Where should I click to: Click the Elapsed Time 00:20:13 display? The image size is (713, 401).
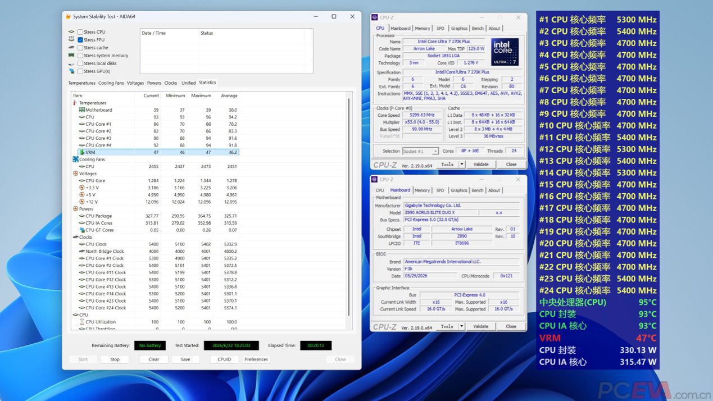pyautogui.click(x=316, y=345)
